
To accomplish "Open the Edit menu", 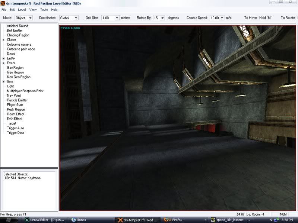I will [12, 10].
